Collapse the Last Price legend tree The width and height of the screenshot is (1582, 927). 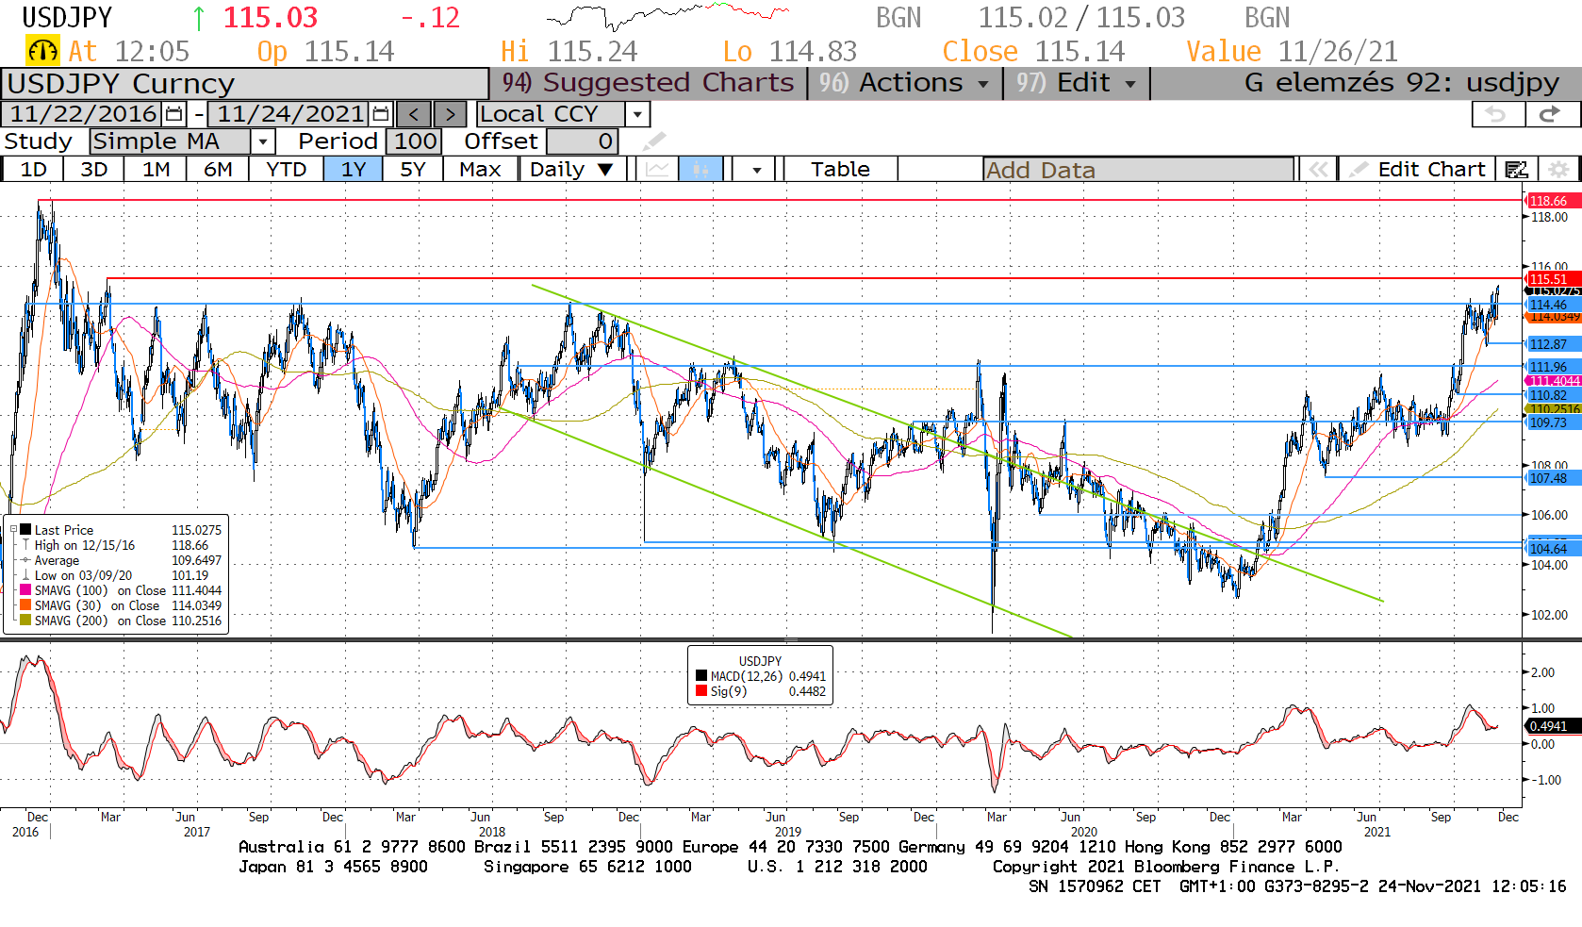point(13,530)
